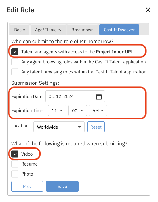Switch to the Age/Ethnicity tab
Image resolution: width=158 pixels, height=202 pixels.
tap(48, 30)
